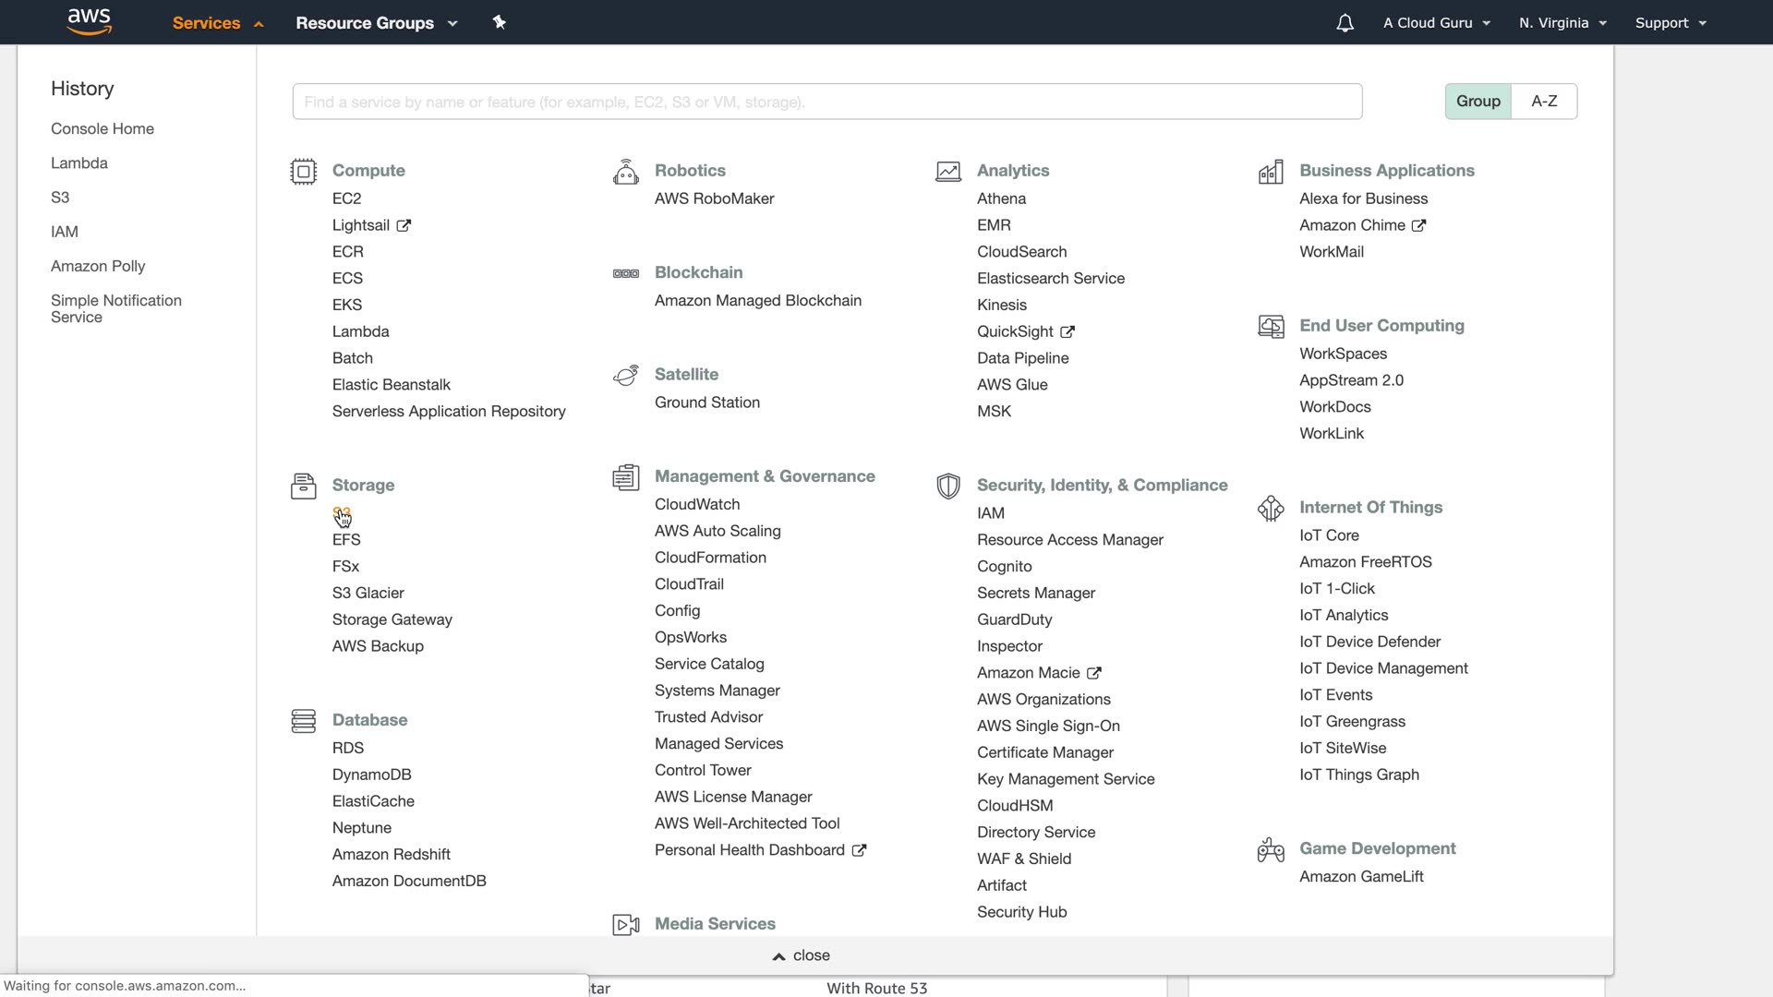Switch service view to A-Z

[1544, 102]
